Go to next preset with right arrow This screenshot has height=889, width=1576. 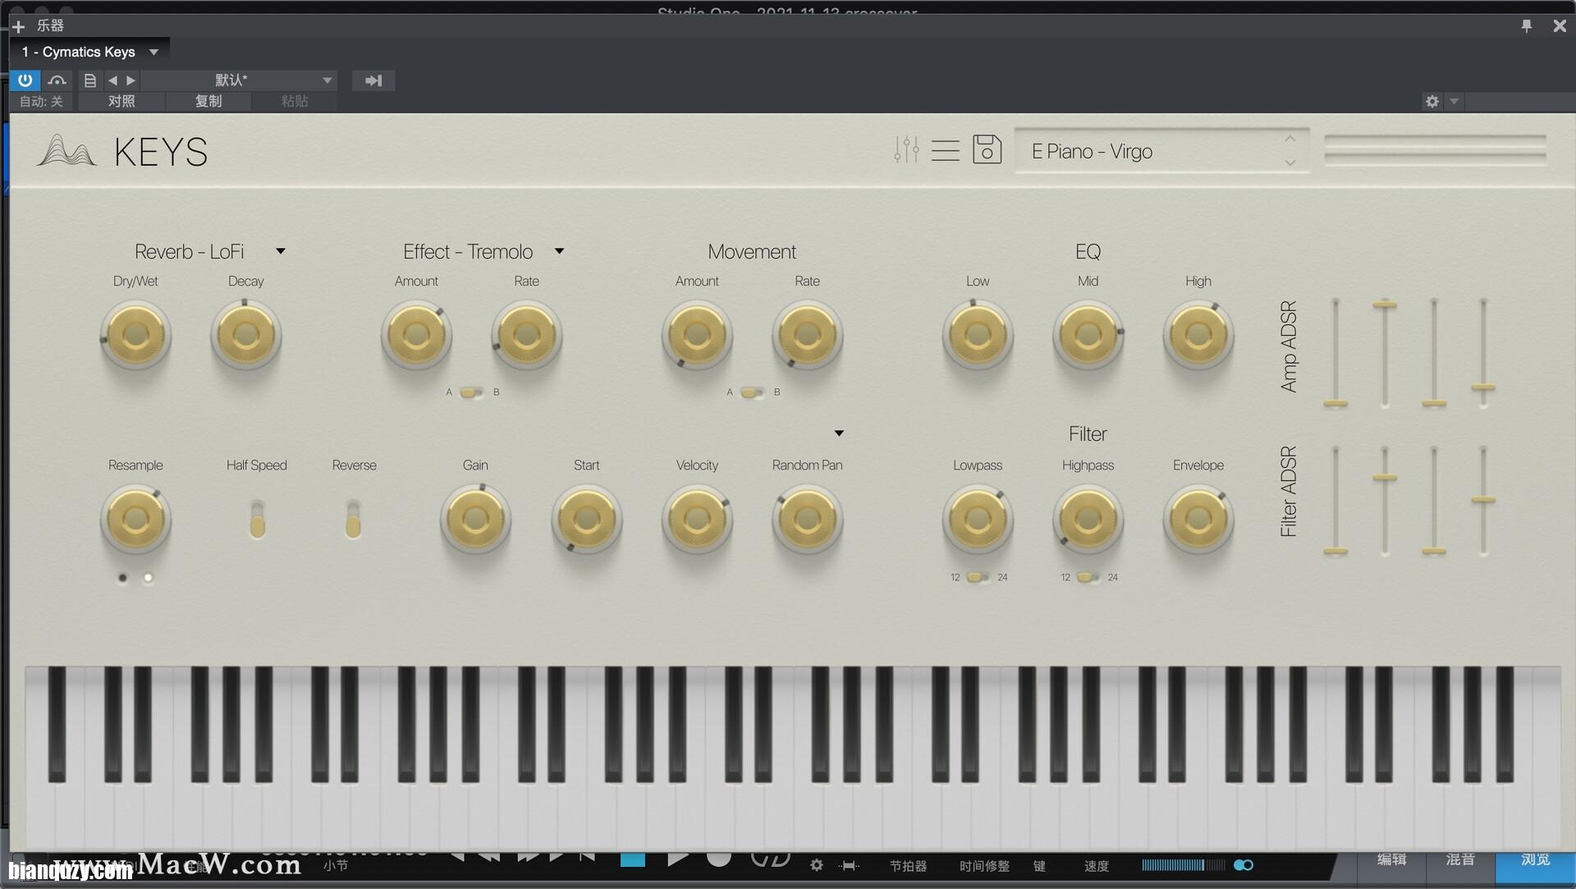pyautogui.click(x=131, y=80)
